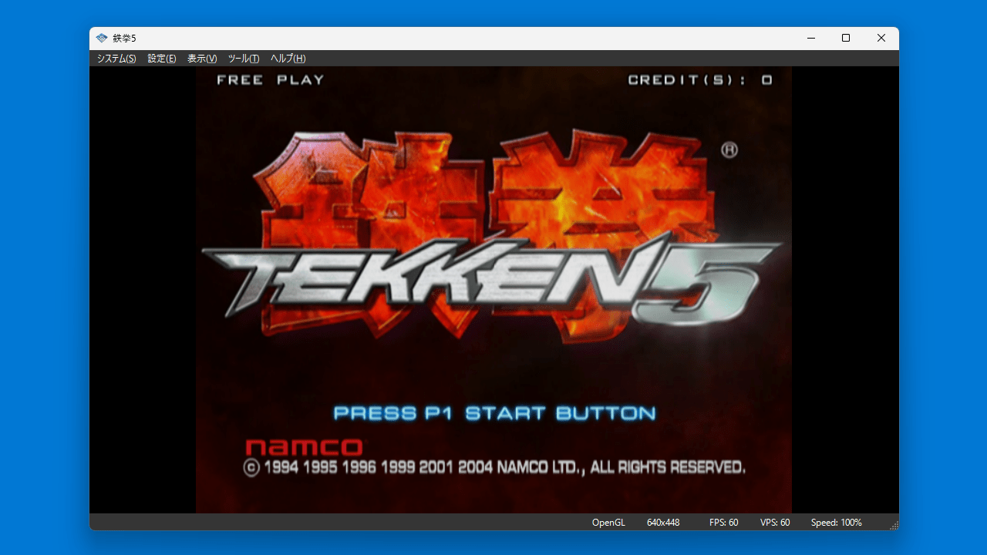Open the システム(S) menu
This screenshot has width=987, height=555.
click(116, 59)
